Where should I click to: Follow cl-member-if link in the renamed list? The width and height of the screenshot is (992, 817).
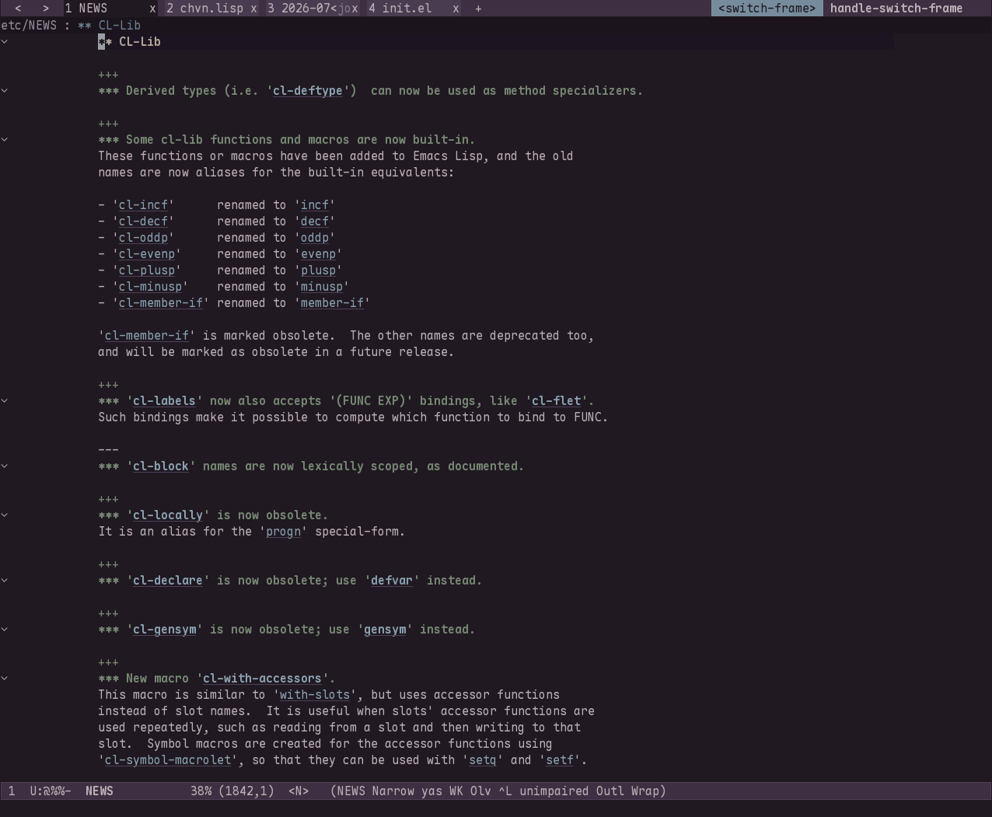(x=161, y=303)
